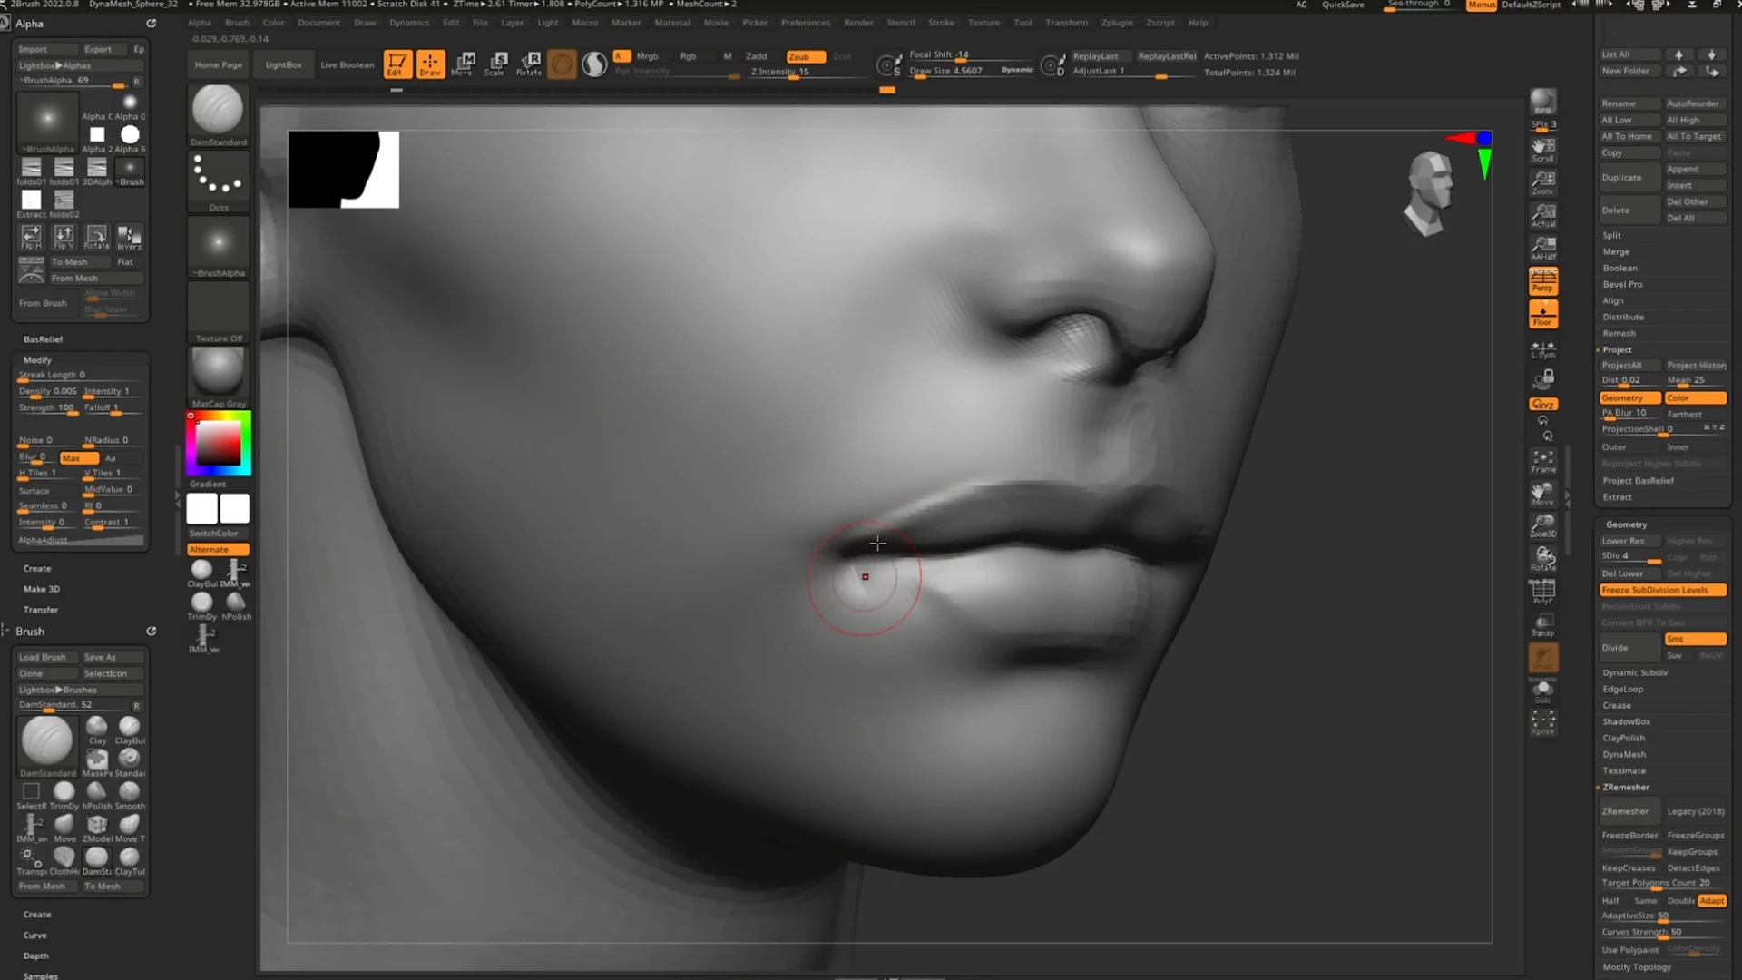Click the Live Boolean button
The height and width of the screenshot is (980, 1742).
pyautogui.click(x=347, y=64)
